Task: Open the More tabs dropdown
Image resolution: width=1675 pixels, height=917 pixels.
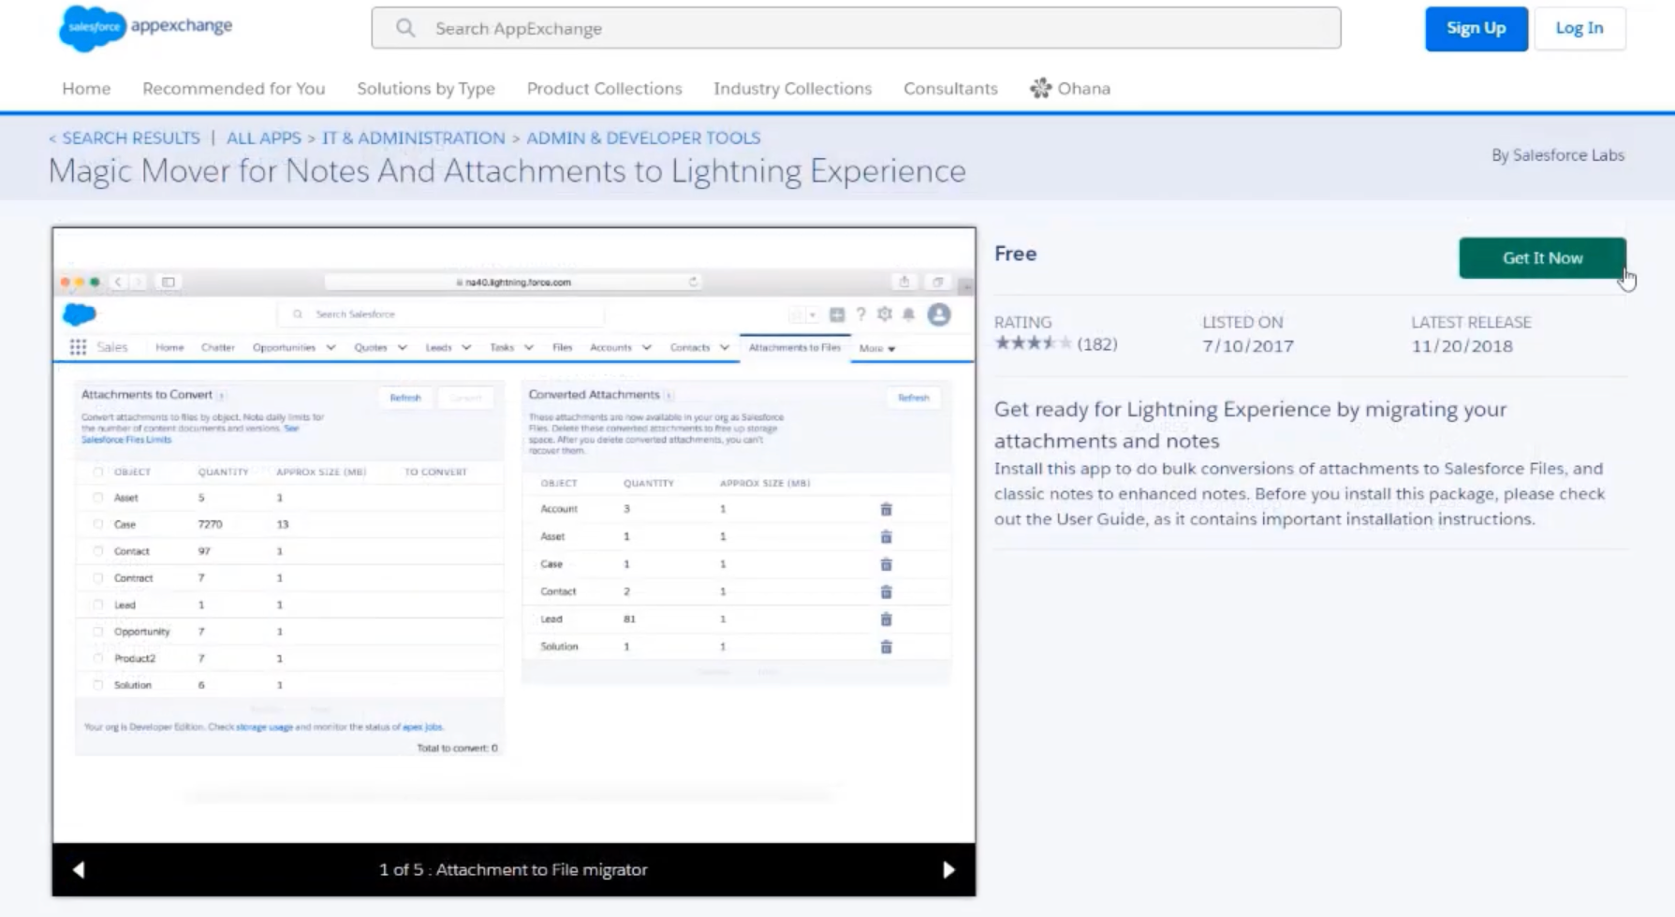Action: [877, 348]
